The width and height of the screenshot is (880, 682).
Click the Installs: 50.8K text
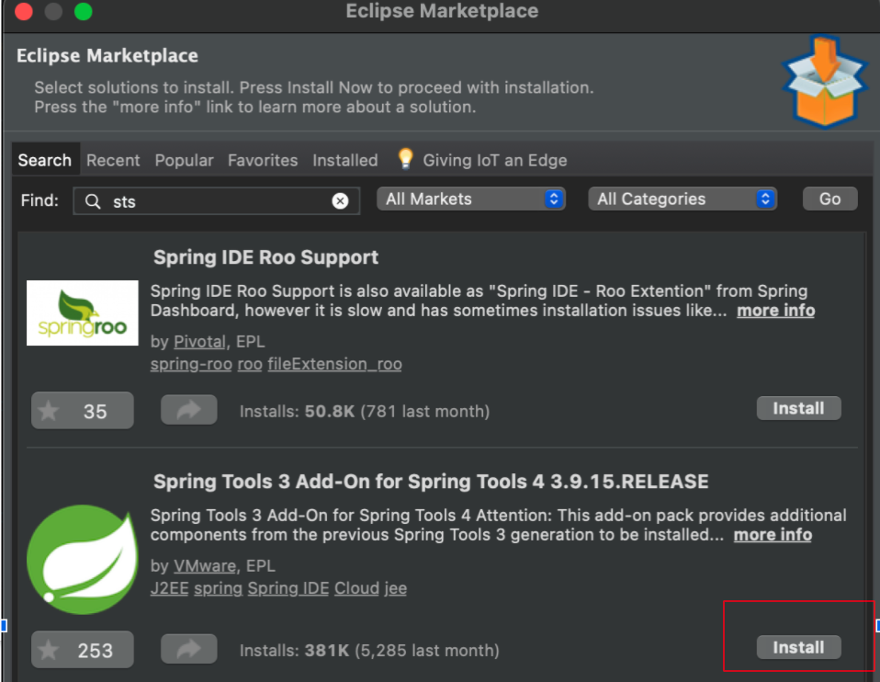pyautogui.click(x=365, y=411)
